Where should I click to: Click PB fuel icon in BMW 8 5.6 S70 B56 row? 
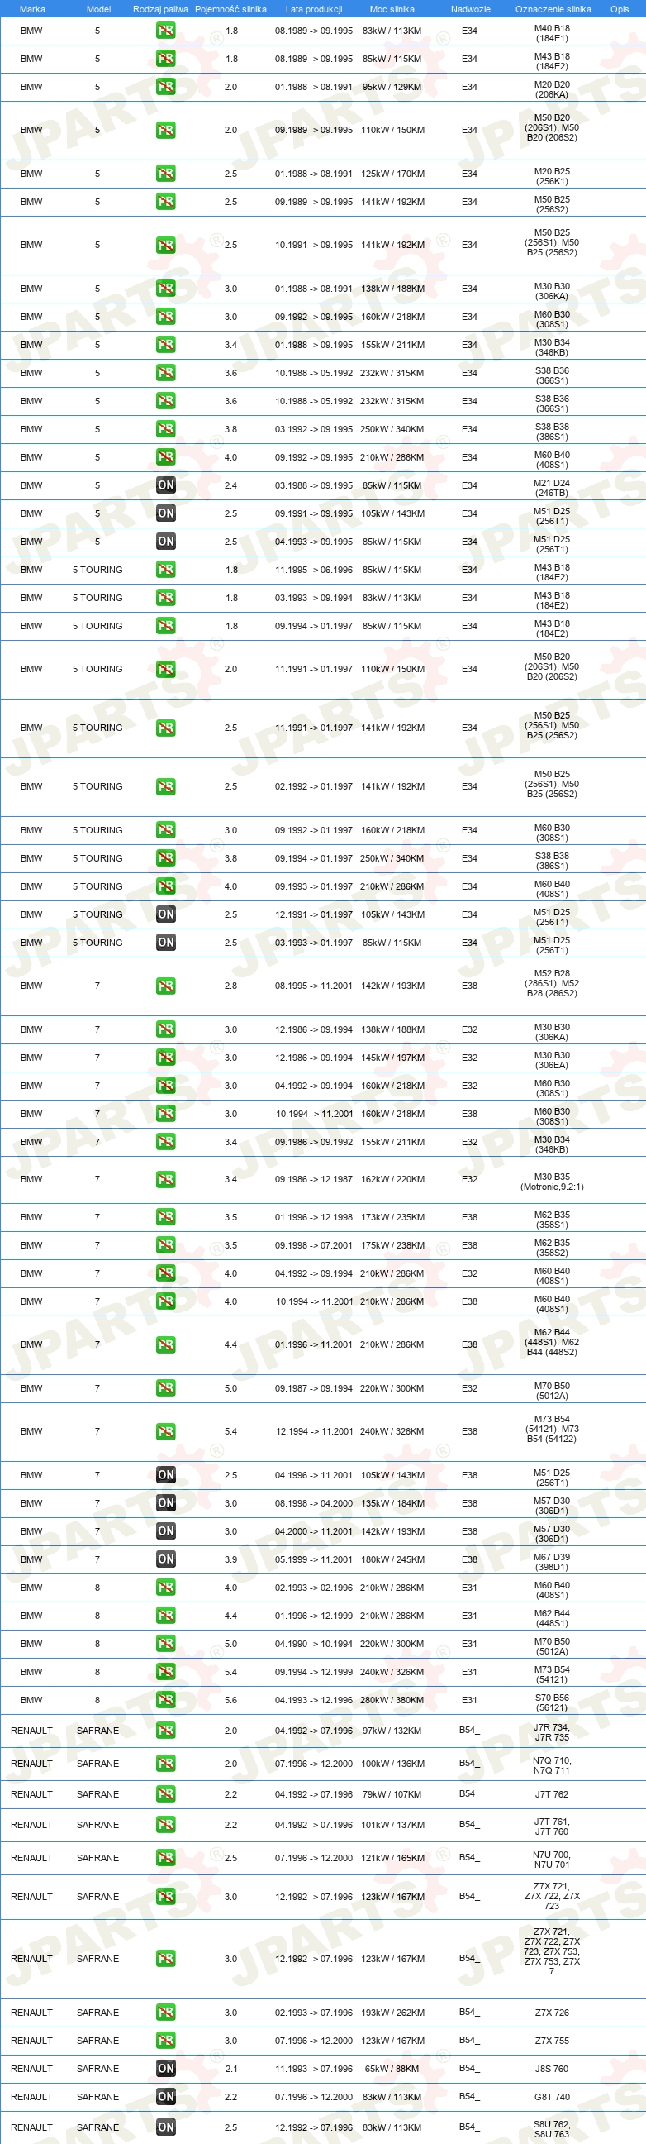[165, 1699]
